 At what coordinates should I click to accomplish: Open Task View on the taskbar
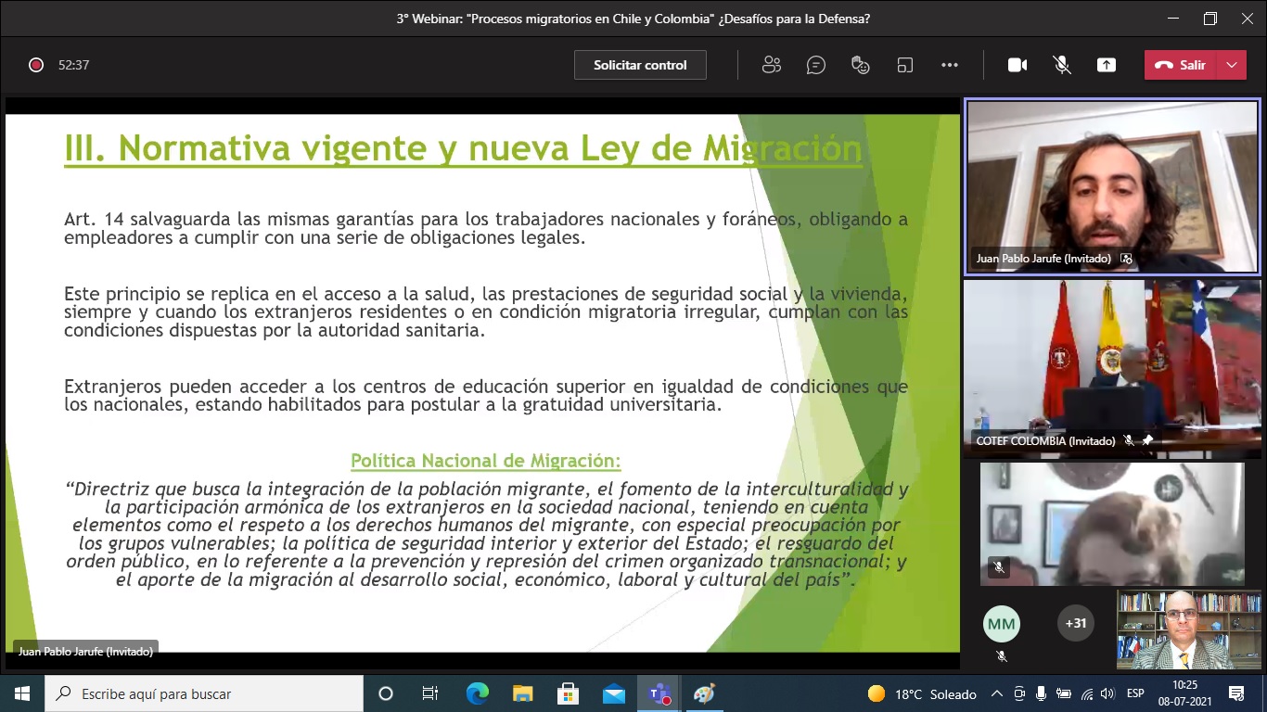pos(430,693)
